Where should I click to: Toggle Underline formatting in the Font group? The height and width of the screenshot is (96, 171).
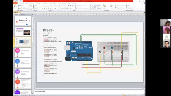[x=46, y=8]
